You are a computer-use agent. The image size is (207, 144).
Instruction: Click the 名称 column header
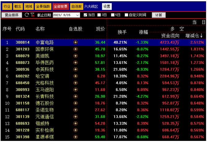pos(40,29)
